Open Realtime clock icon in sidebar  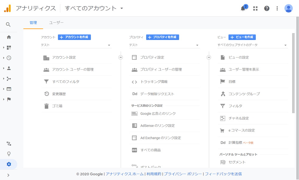9,58
